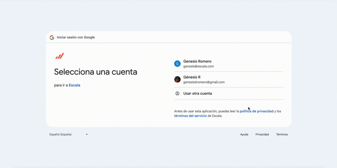Click Usar otra cuenta text
The height and width of the screenshot is (168, 337).
[197, 94]
